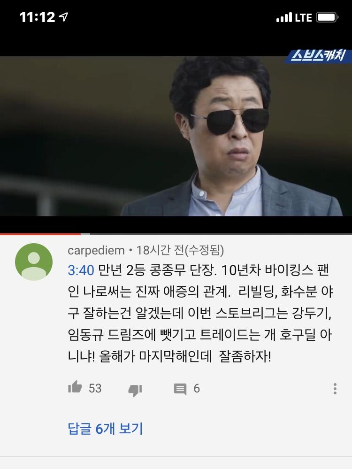Tap the video player frame
Screen dimensions: 352x469
point(176,136)
